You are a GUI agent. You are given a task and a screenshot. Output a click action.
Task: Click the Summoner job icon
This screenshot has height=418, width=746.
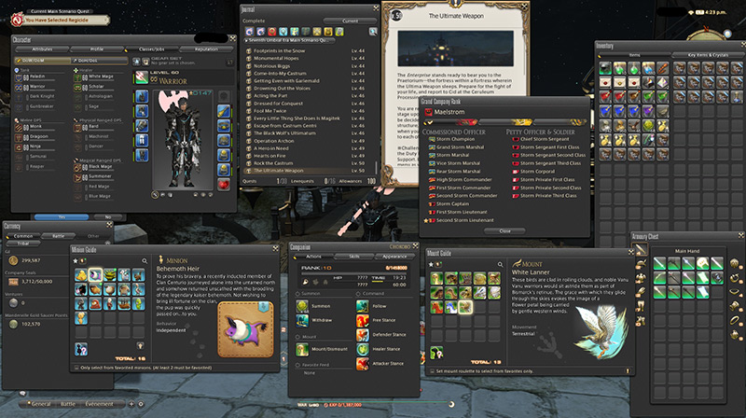click(77, 177)
